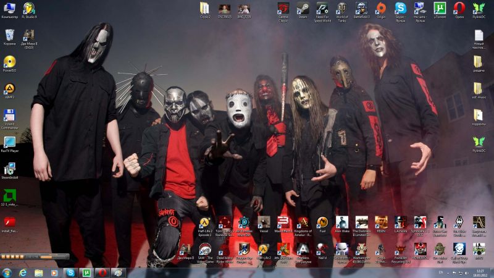Launch All Zombies Must Die shortcut
This screenshot has width=494, height=278.
click(x=244, y=226)
